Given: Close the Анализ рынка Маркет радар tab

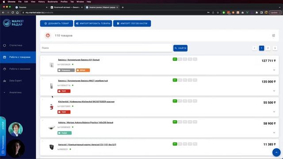Looking at the screenshot, I should (x=117, y=8).
